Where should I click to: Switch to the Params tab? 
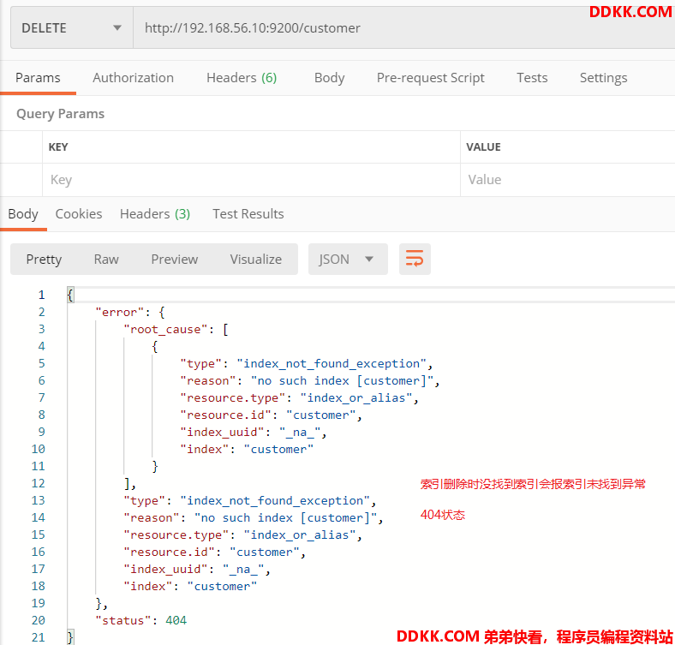[x=38, y=78]
